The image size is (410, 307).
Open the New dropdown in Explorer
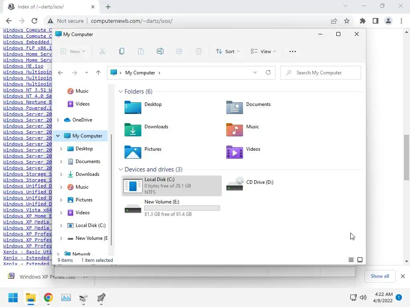click(73, 52)
